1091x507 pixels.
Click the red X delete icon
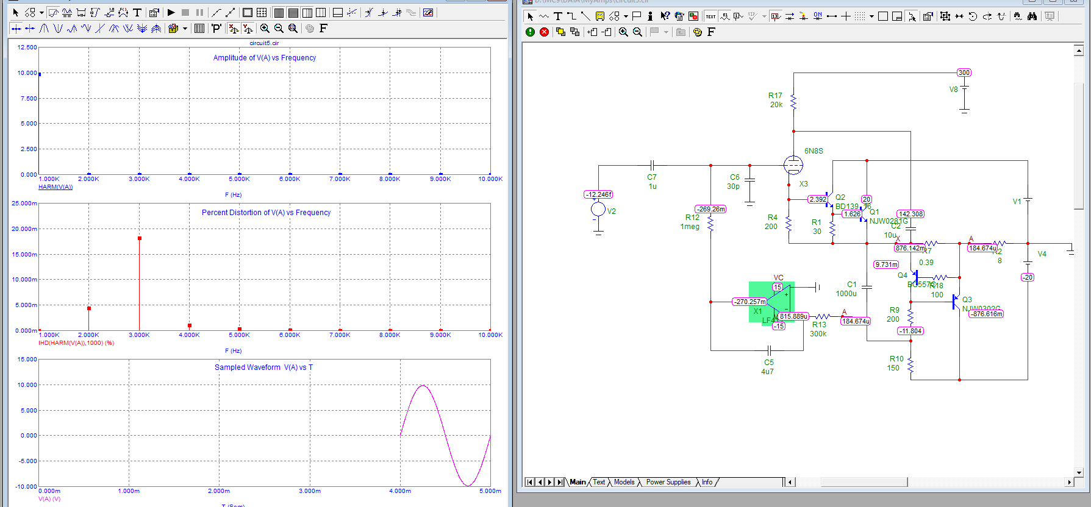(544, 32)
